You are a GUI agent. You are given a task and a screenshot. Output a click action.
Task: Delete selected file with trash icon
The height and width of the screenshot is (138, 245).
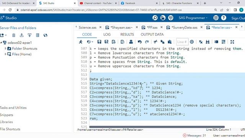(x=14, y=35)
